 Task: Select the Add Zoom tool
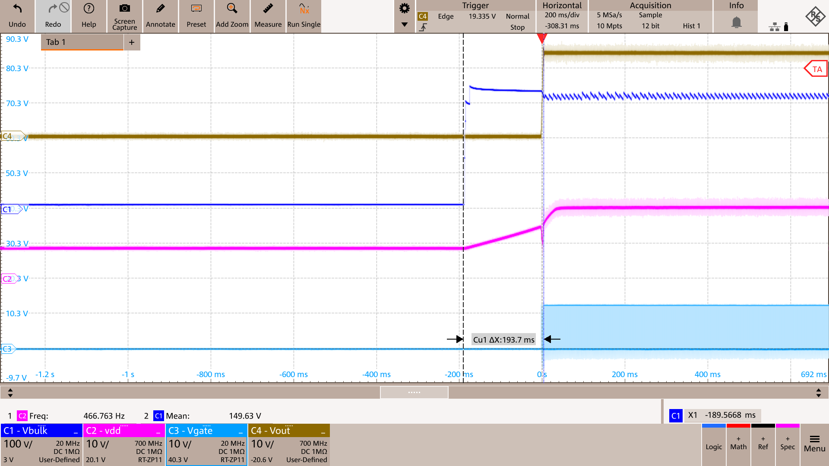(x=232, y=16)
